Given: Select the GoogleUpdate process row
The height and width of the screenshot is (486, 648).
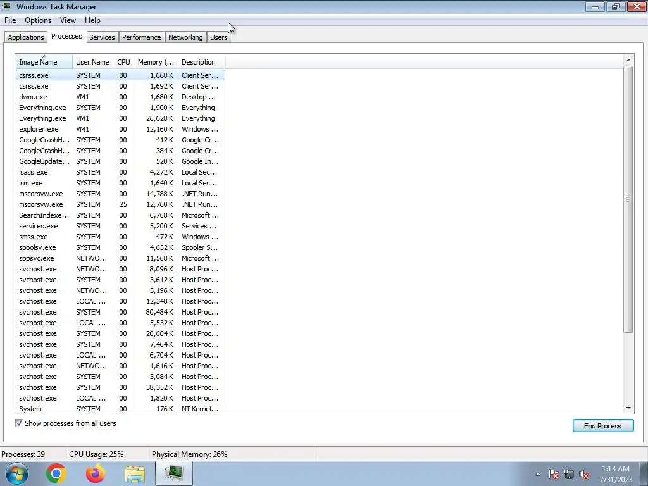Looking at the screenshot, I should [x=120, y=161].
